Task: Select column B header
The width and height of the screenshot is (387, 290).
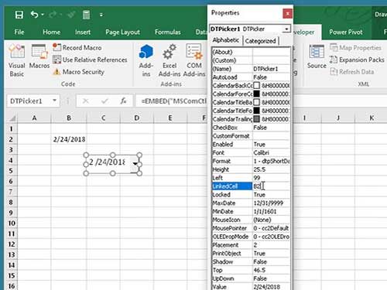Action: 69,118
